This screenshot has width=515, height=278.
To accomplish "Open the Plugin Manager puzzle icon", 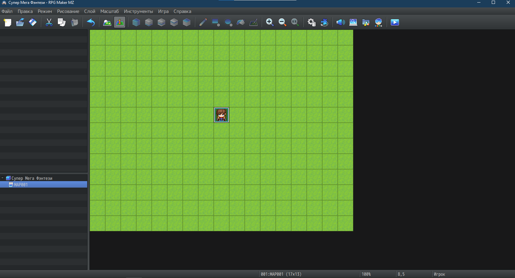I will (x=324, y=22).
